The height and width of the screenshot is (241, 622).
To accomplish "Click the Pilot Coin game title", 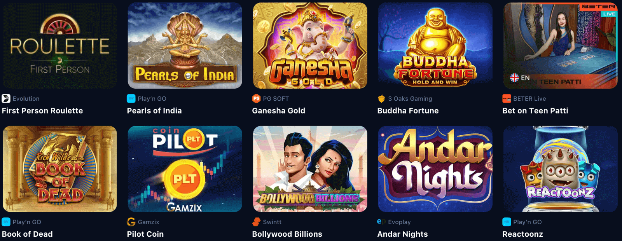I will [x=145, y=234].
